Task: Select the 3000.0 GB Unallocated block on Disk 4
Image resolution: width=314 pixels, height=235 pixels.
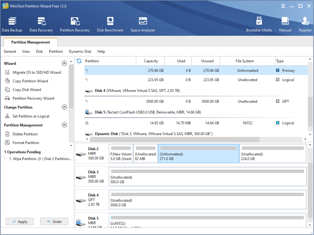Action: point(208,200)
